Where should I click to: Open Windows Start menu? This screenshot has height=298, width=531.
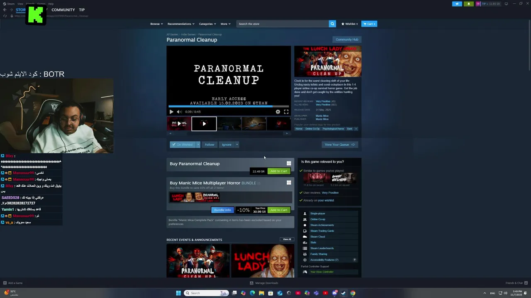coord(178,293)
